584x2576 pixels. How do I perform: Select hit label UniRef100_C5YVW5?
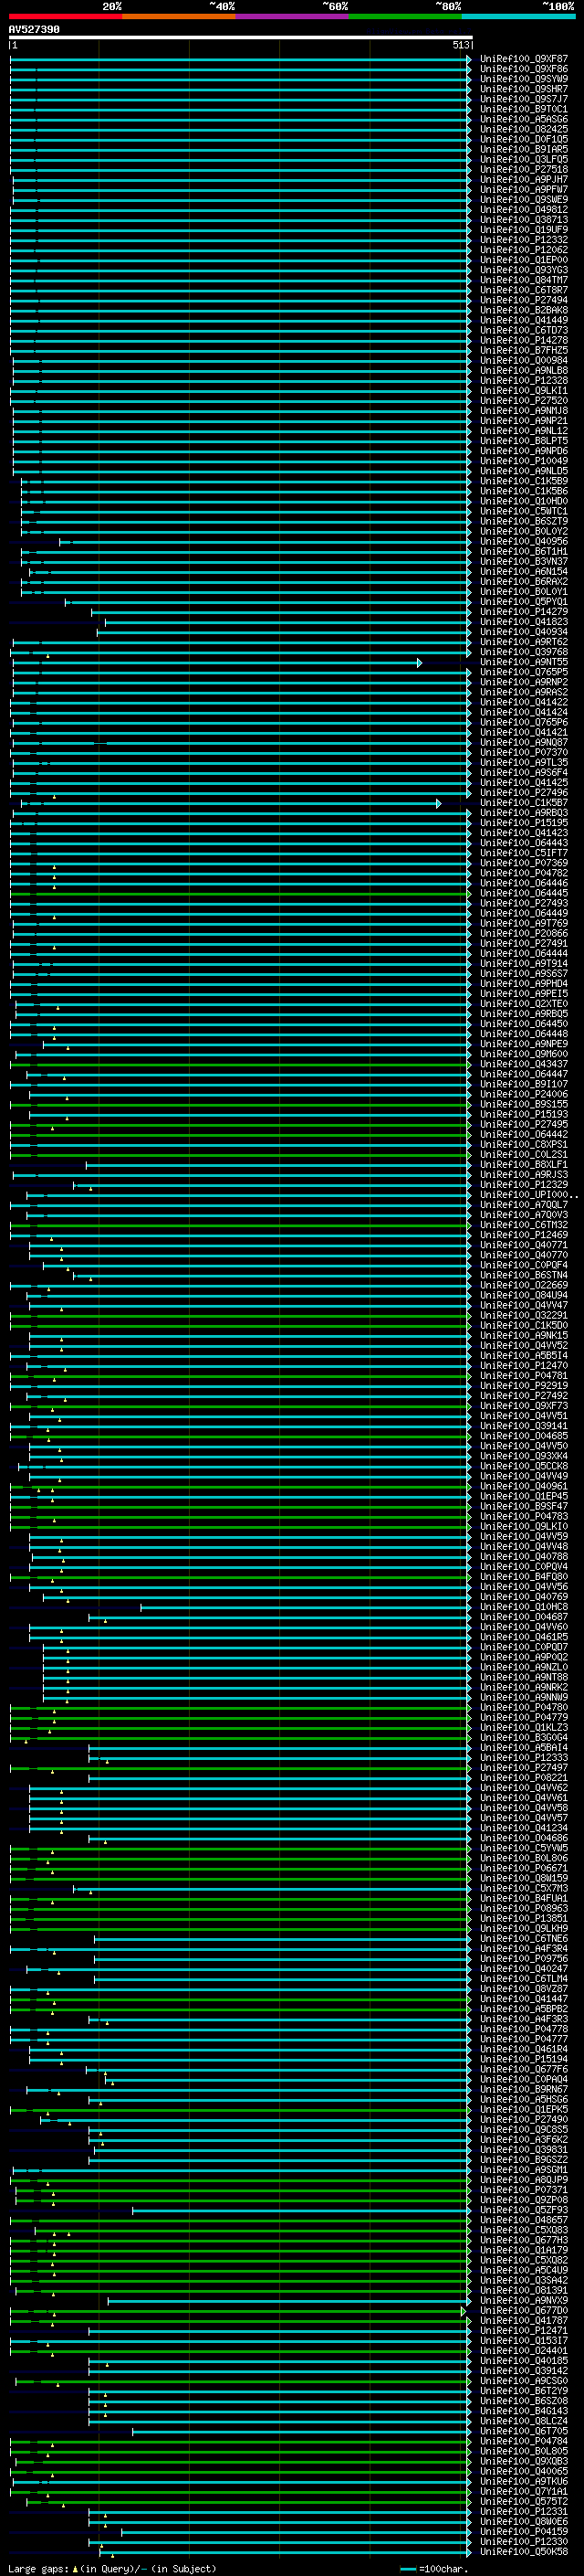(x=524, y=1848)
